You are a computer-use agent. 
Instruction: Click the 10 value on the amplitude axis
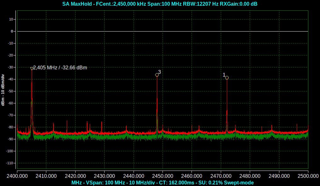[11, 19]
